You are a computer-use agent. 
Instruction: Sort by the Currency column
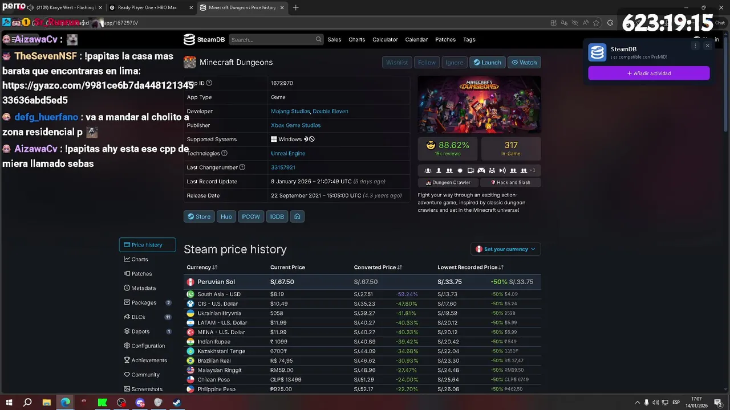click(202, 267)
